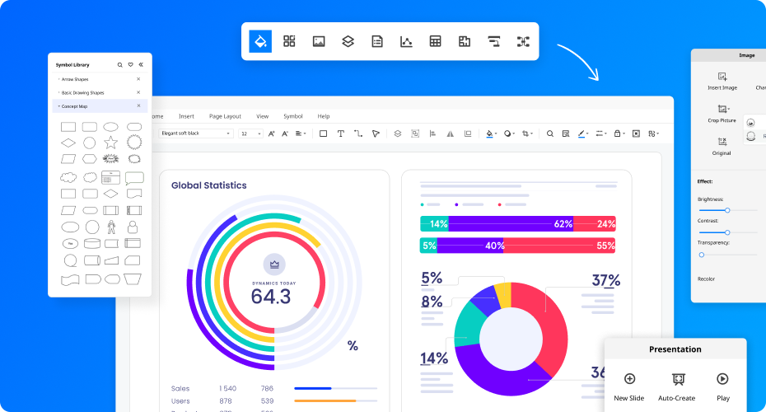Close the Arrow Shapes category

click(x=138, y=79)
